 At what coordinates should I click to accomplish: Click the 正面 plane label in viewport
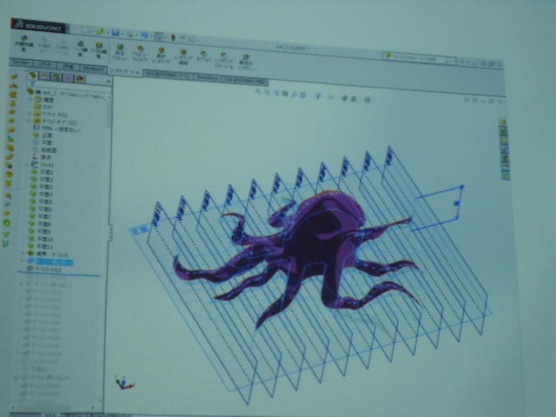point(140,230)
